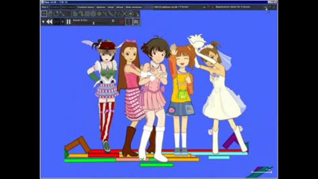Image resolution: width=318 pixels, height=179 pixels.
Task: Toggle the Sim control window button
Action: coord(68,7)
